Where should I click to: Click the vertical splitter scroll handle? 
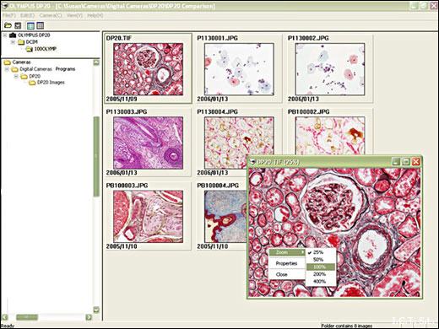(96, 156)
